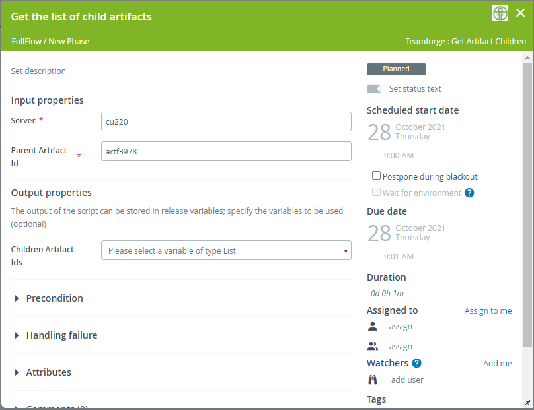Expand the Attributes section

point(48,372)
